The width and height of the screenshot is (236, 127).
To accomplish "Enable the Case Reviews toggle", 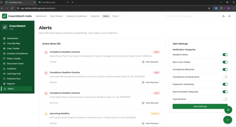I will click(225, 99).
